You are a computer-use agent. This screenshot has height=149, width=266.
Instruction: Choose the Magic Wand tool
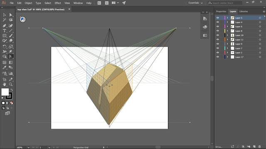pos(5,20)
